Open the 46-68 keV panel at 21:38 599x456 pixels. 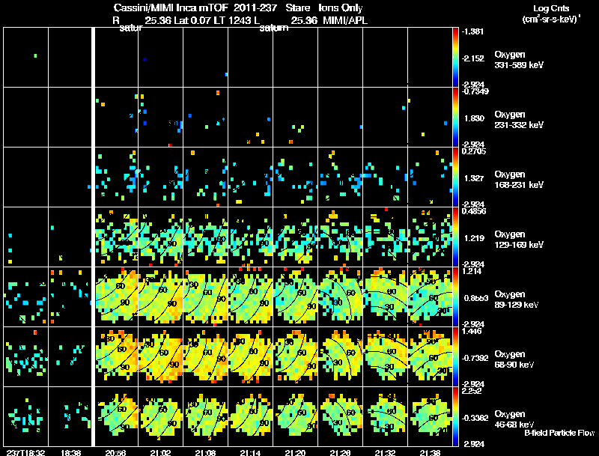(430, 417)
